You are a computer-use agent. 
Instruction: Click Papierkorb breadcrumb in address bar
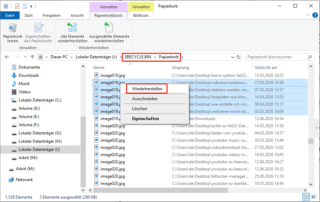[169, 57]
